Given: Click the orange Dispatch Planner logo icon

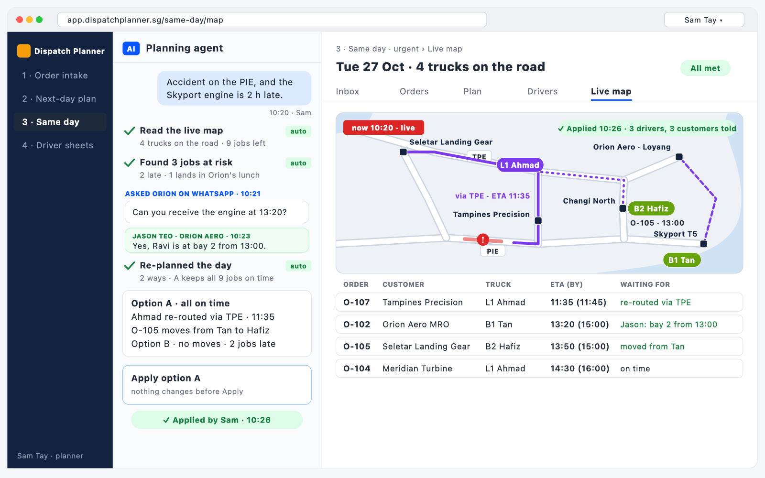Looking at the screenshot, I should coord(24,51).
